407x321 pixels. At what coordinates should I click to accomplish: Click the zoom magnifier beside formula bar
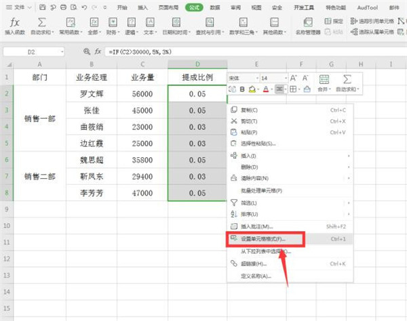85,51
